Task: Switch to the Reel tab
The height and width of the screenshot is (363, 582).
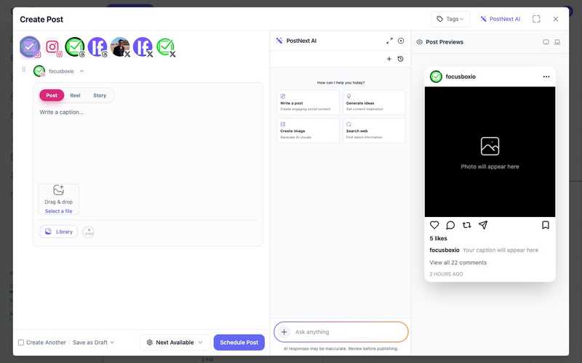Action: (75, 95)
